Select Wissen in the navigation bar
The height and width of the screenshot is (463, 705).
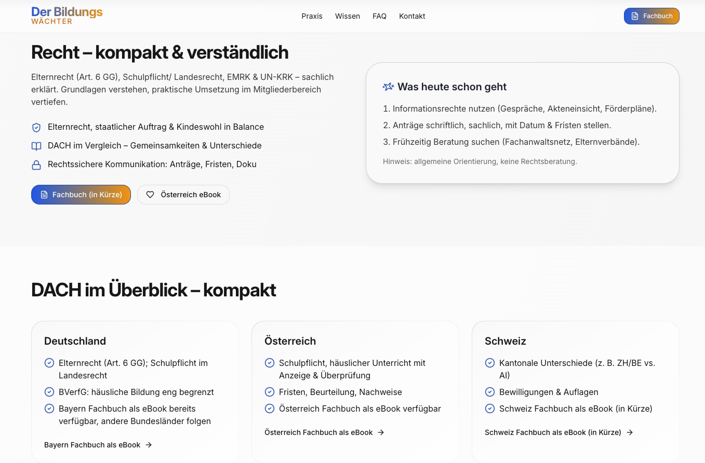pyautogui.click(x=348, y=16)
